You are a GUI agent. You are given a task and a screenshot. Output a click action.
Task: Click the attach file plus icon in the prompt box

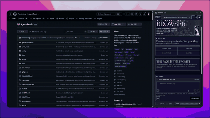(x=158, y=90)
